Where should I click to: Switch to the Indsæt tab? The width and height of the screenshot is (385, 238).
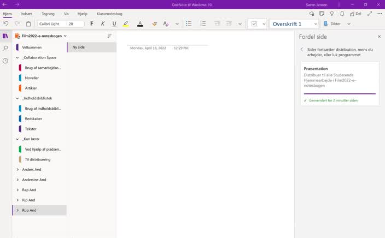click(26, 14)
